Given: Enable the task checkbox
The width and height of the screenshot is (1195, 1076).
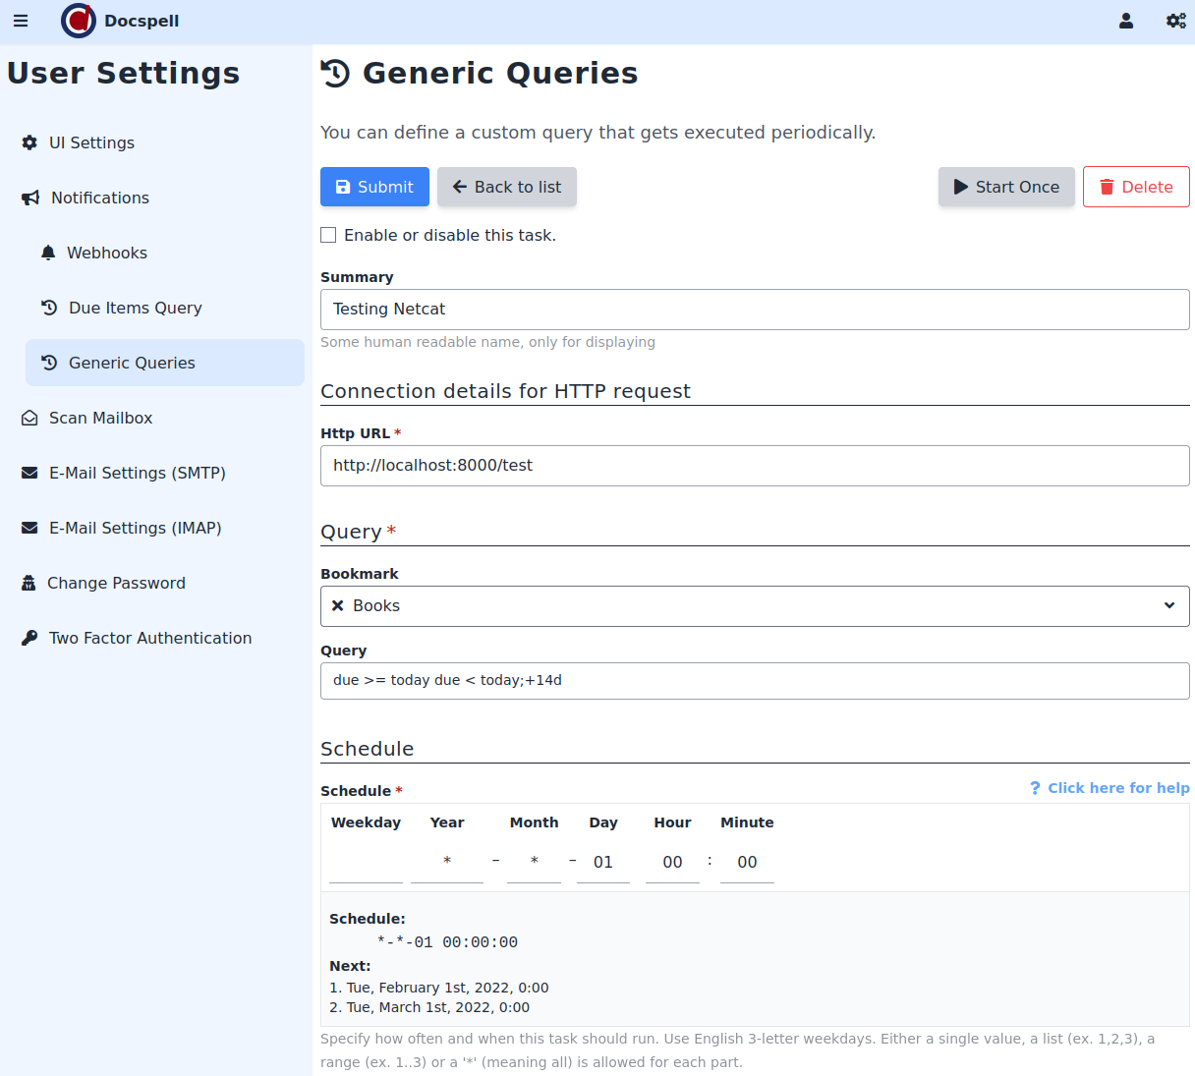Looking at the screenshot, I should coord(328,235).
